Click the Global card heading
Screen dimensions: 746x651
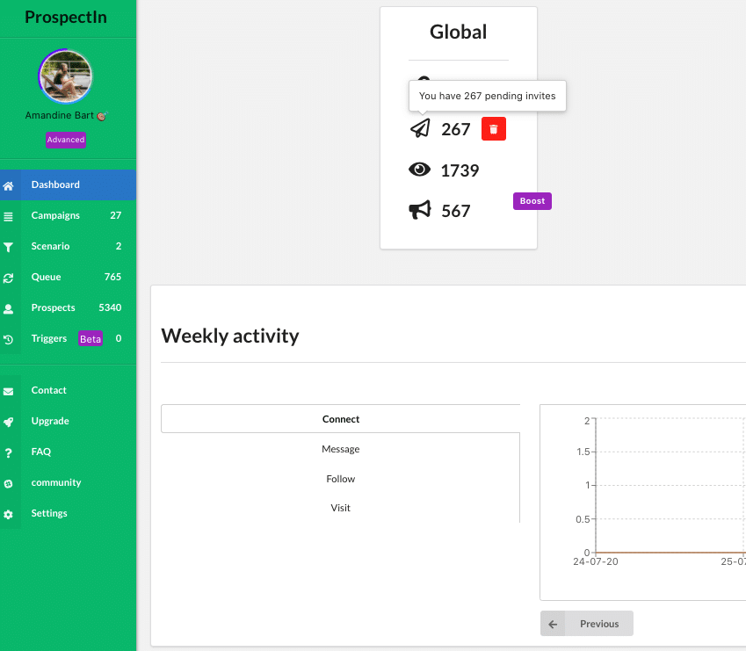[458, 32]
